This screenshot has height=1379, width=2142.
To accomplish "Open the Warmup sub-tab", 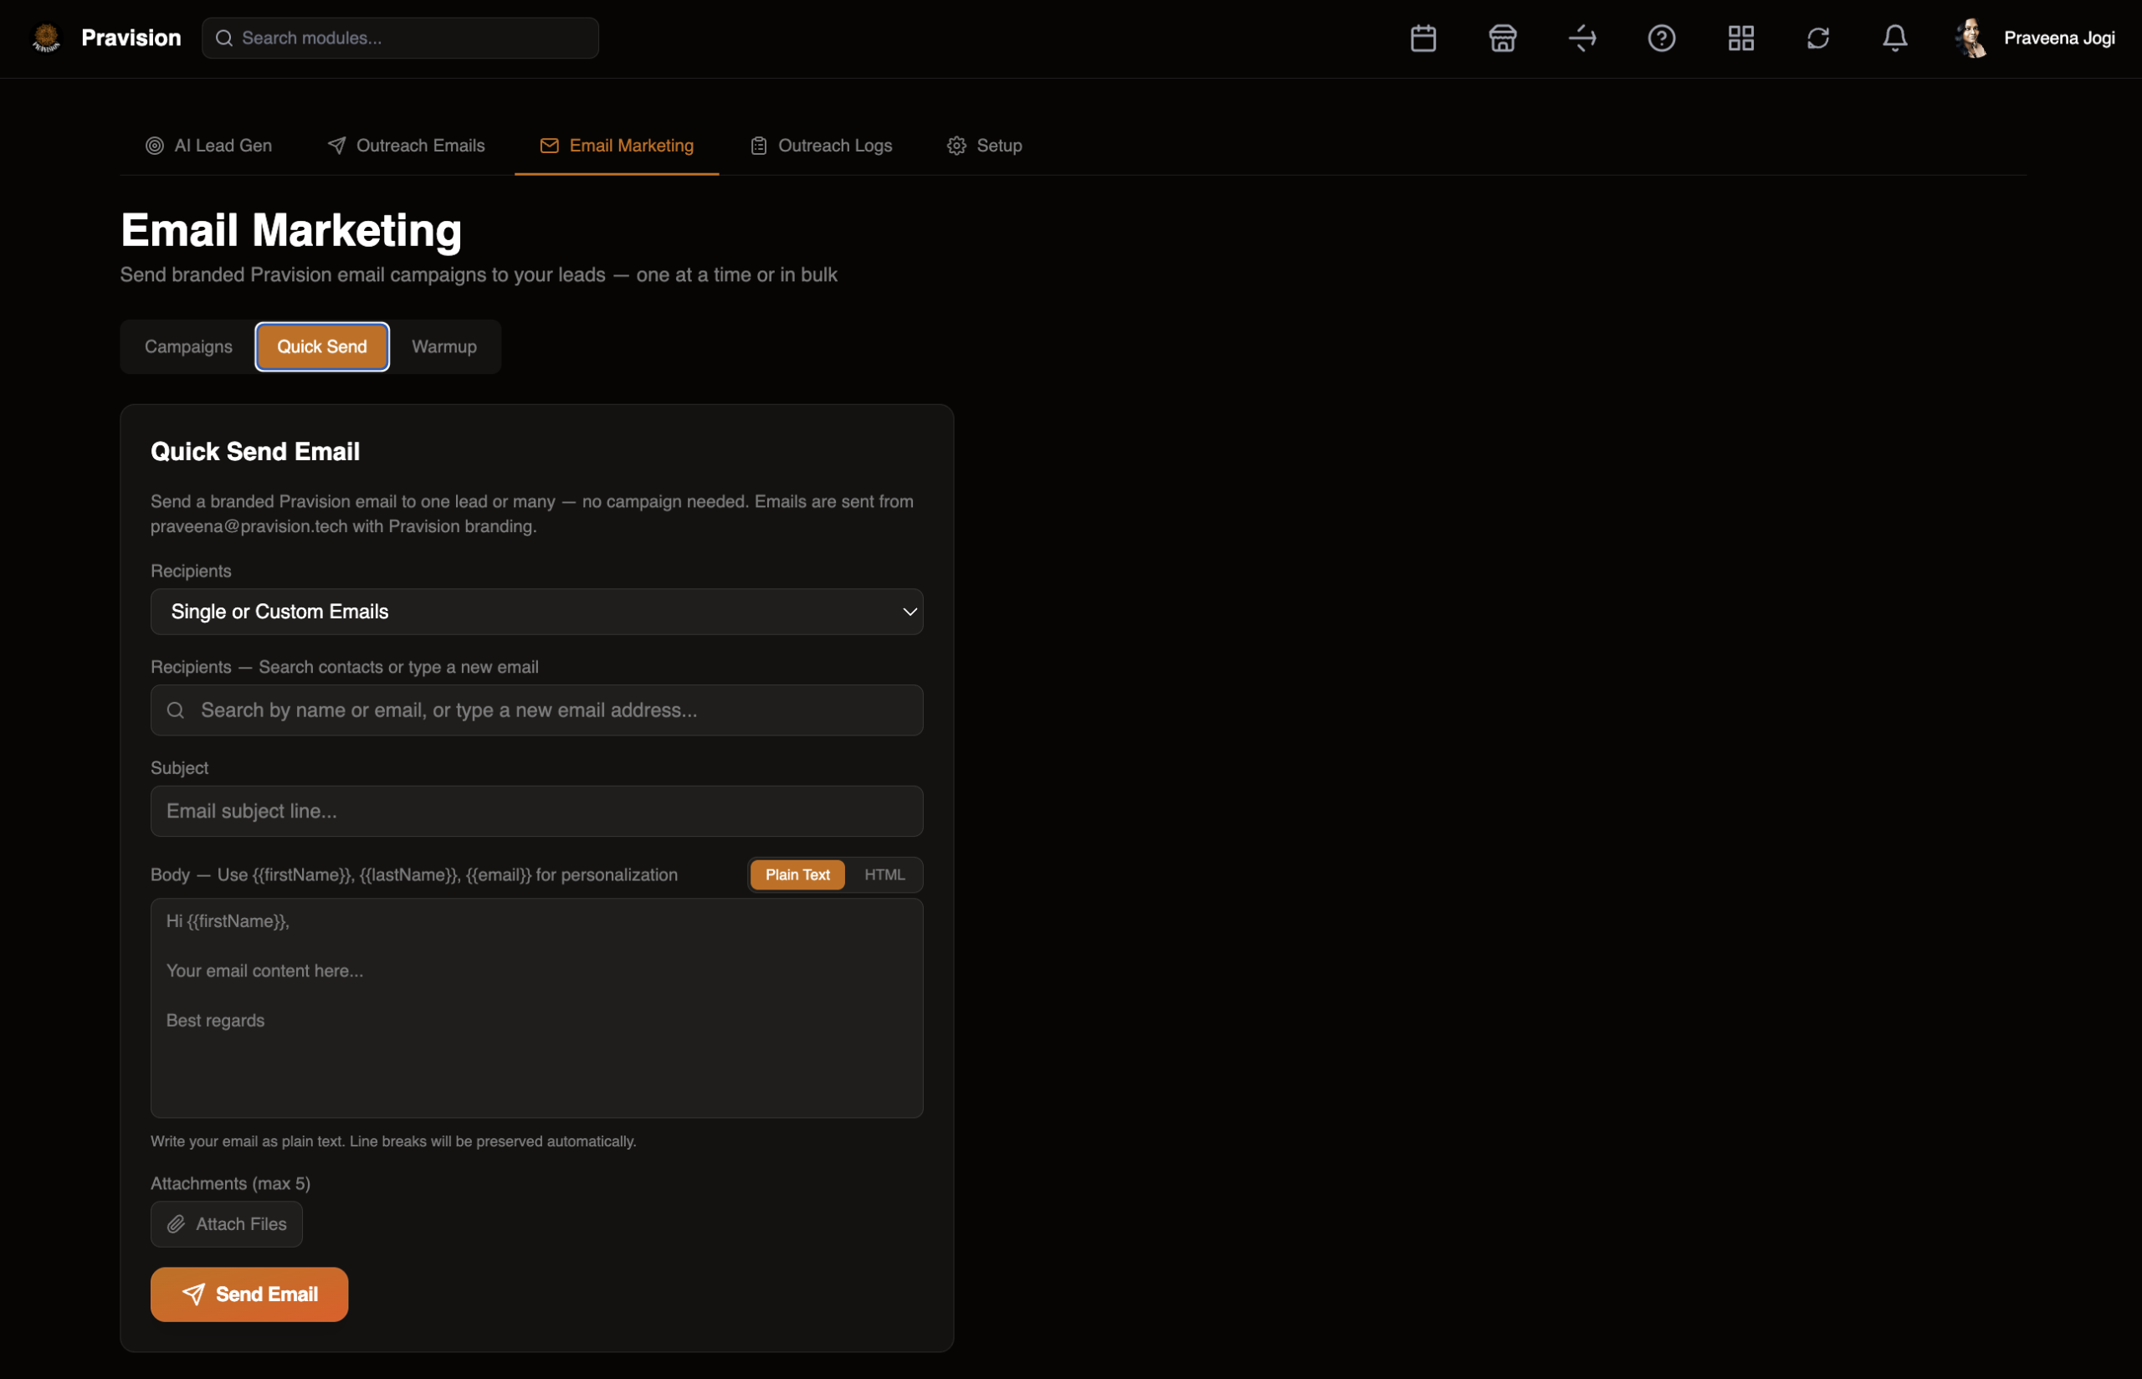I will (444, 346).
